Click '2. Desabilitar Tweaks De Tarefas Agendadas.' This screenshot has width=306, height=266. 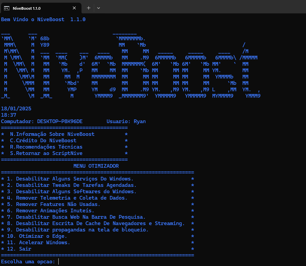72,185
